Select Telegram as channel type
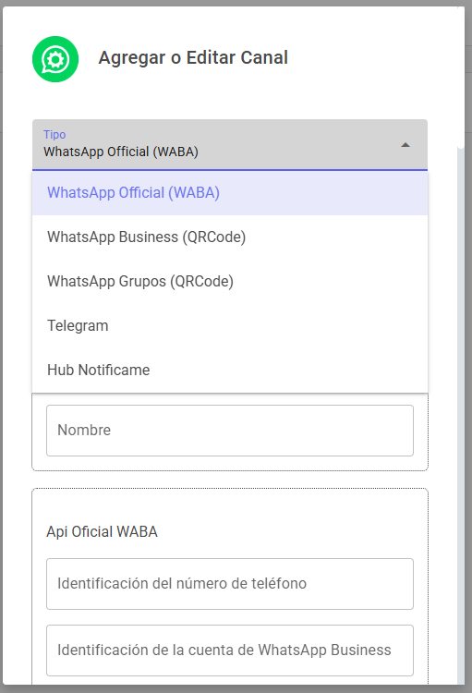 pyautogui.click(x=230, y=326)
